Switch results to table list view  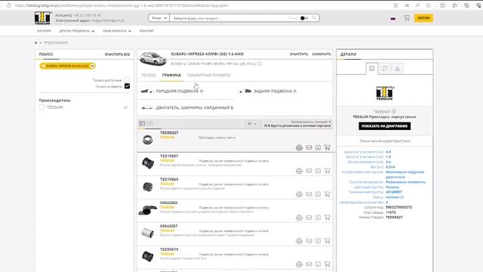point(142,123)
